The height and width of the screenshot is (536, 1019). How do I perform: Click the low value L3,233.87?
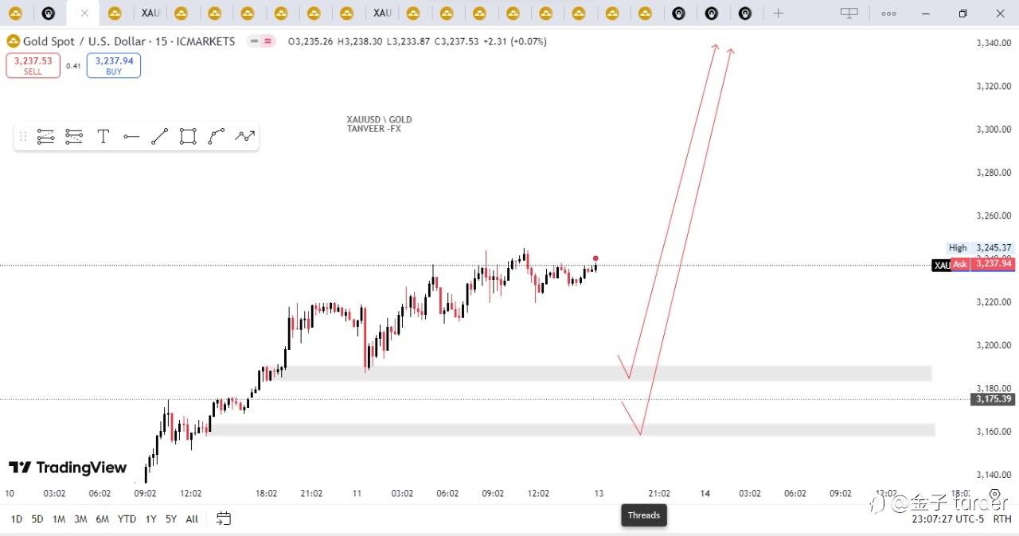[x=408, y=41]
